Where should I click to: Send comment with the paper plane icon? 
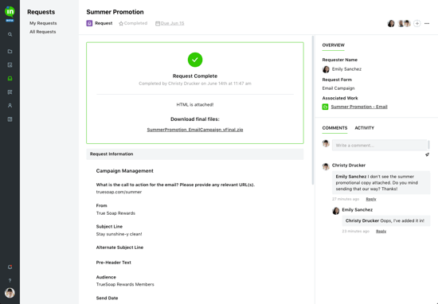coord(427,154)
